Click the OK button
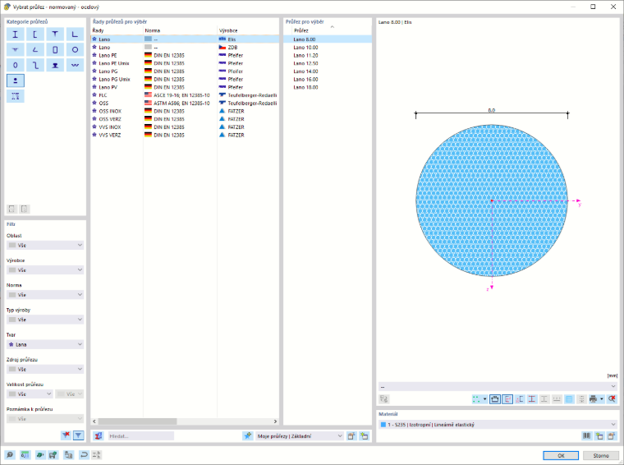The height and width of the screenshot is (465, 624). point(561,455)
